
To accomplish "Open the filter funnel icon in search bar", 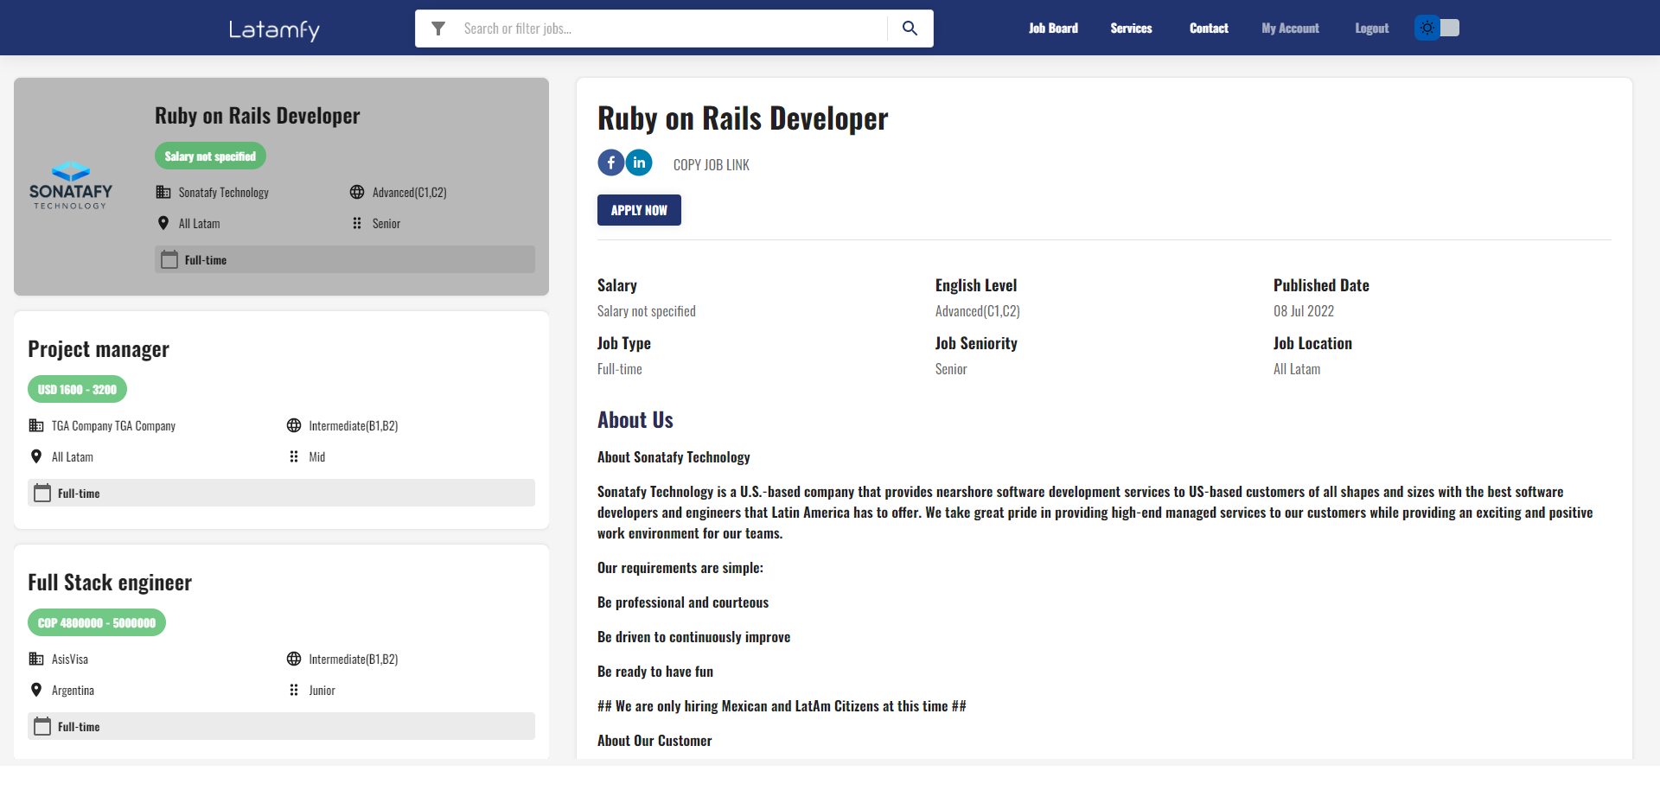I will (438, 29).
